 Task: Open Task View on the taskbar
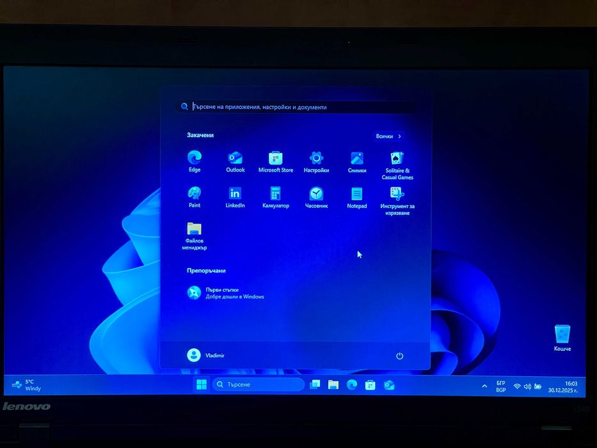[315, 385]
